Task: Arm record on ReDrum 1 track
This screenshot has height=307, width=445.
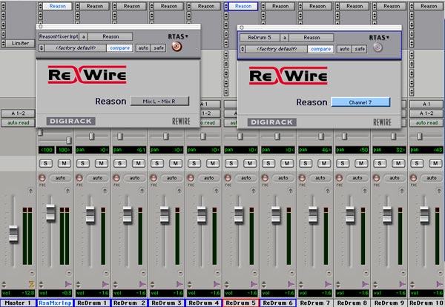Action: click(x=79, y=178)
